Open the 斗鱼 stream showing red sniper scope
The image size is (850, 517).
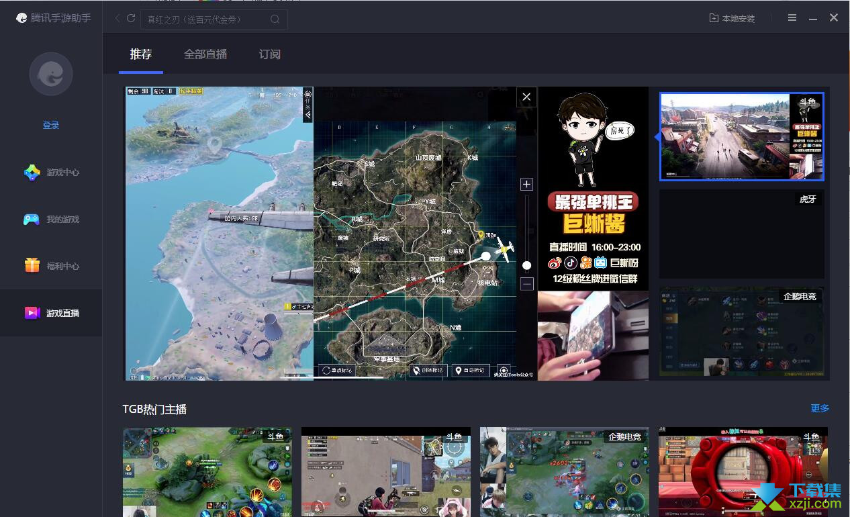[743, 472]
